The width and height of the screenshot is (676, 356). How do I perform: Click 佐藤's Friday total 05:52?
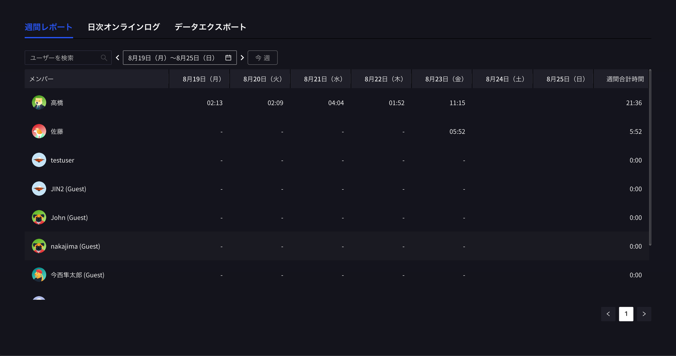coord(457,131)
